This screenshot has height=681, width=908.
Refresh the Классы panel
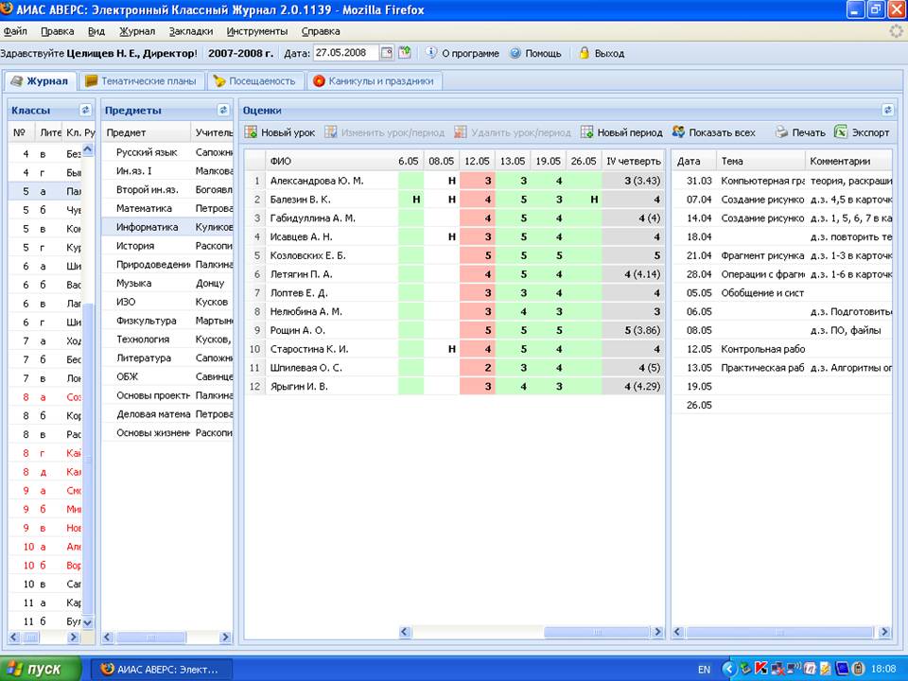[x=85, y=110]
